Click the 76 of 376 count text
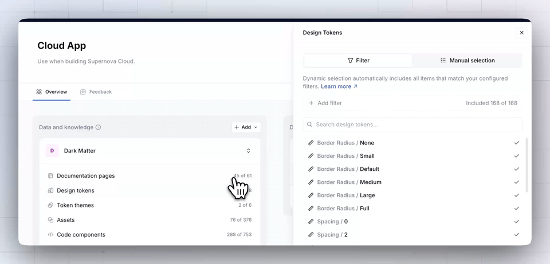550x264 pixels. click(241, 220)
